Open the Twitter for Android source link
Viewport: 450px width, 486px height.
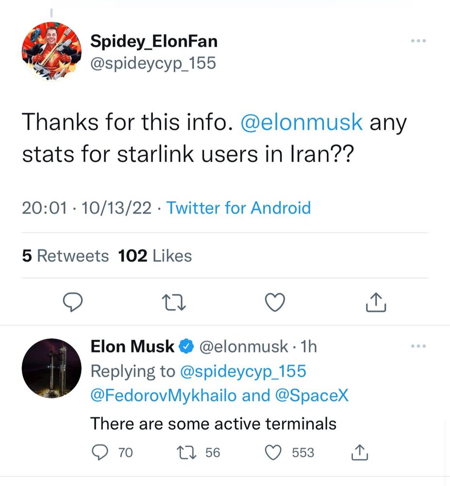pos(238,208)
